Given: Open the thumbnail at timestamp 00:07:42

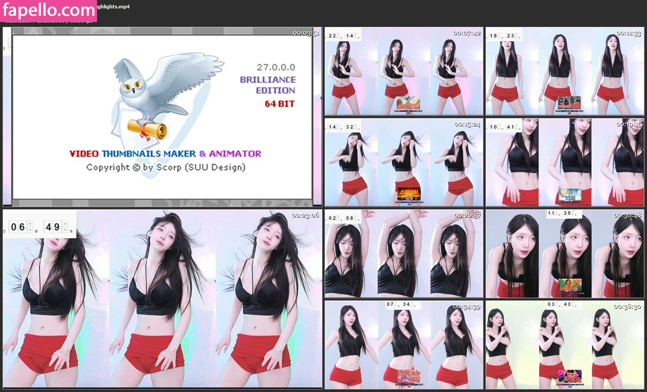Looking at the screenshot, I should [x=404, y=71].
